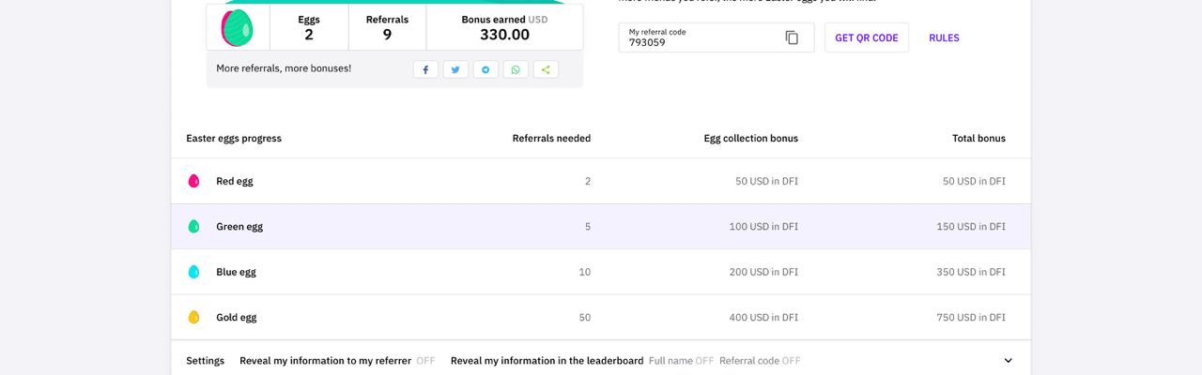Click the Referrals needed column header
Screen dimensions: 1202x375
coord(551,139)
